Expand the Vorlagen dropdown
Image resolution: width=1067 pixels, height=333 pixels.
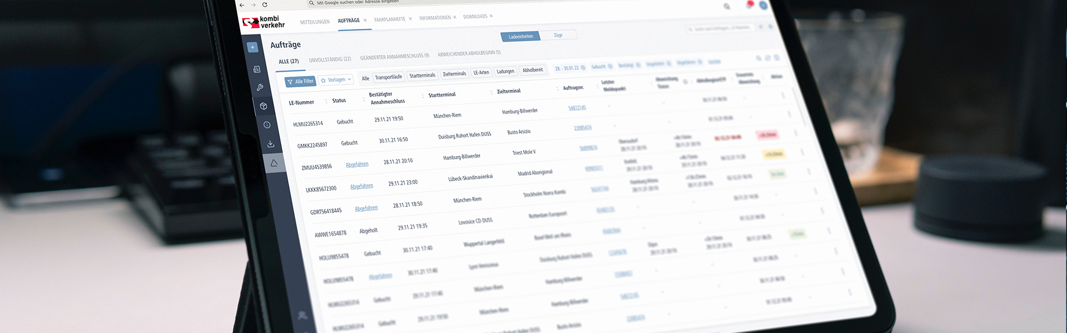[x=336, y=80]
